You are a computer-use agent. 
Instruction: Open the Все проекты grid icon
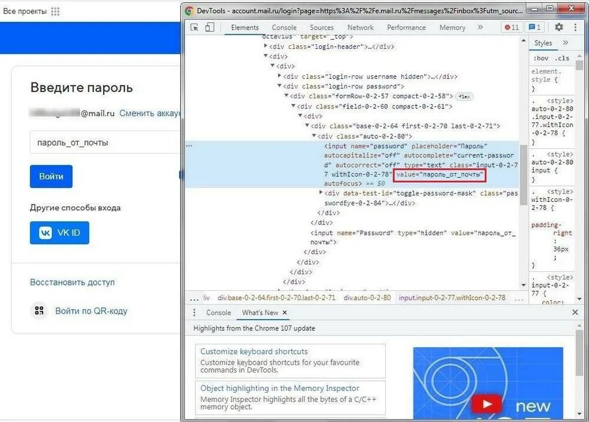tap(55, 11)
